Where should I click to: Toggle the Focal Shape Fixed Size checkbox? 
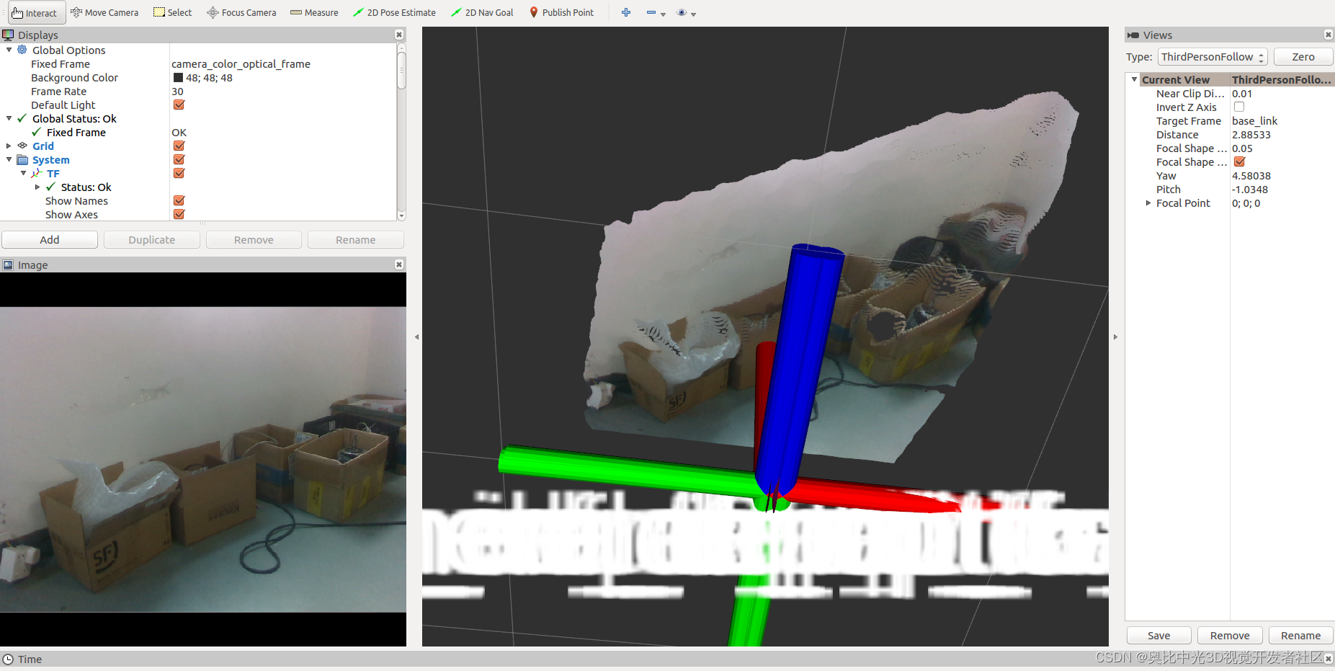pyautogui.click(x=1239, y=161)
